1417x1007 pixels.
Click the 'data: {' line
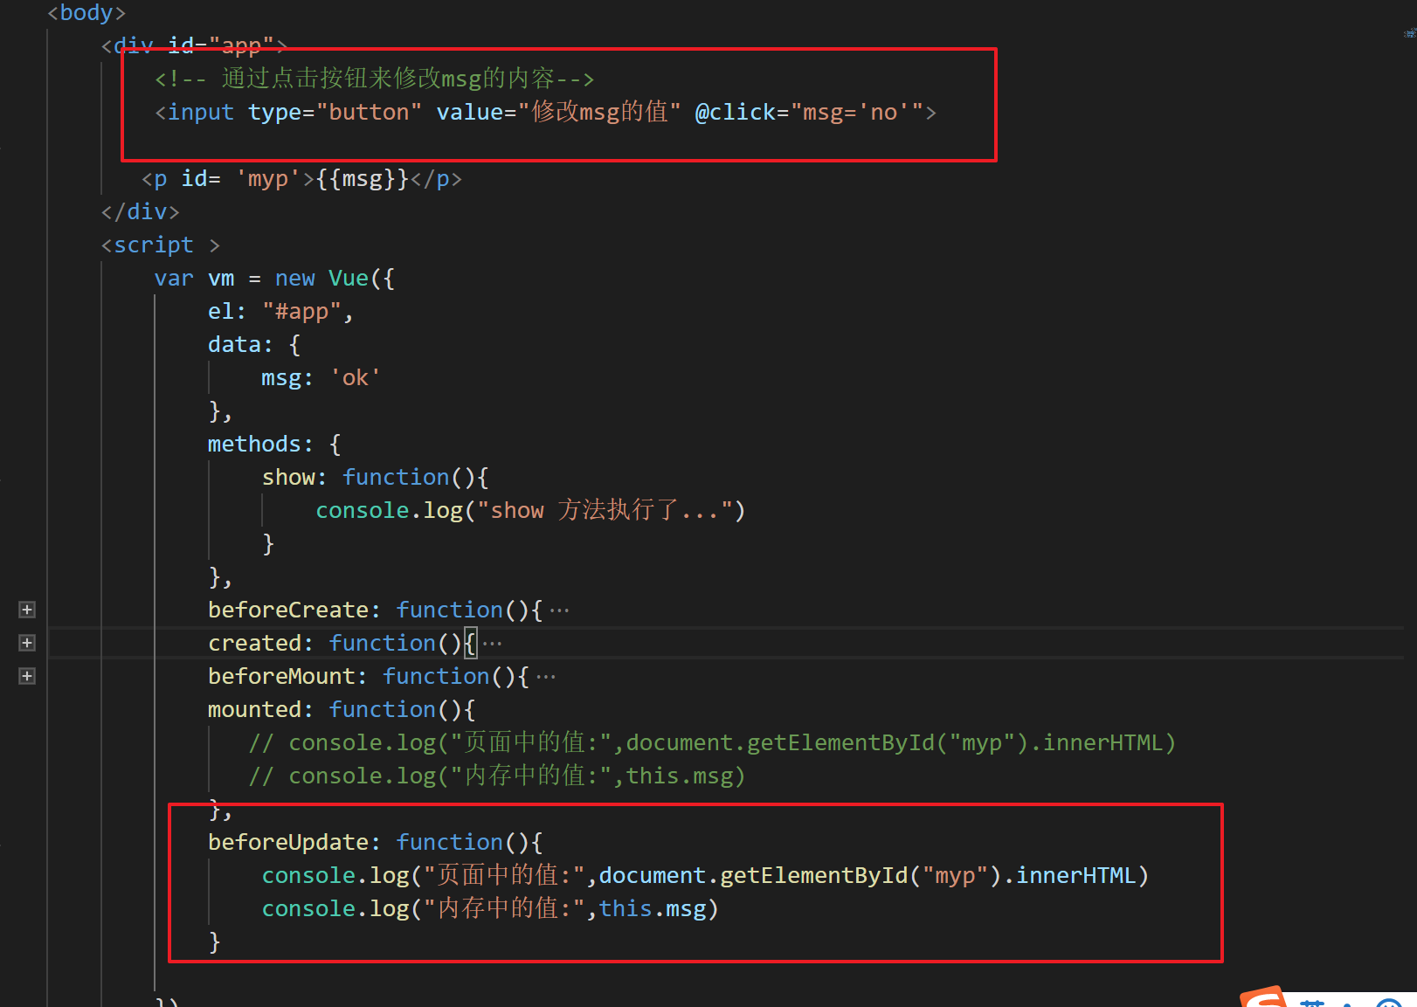(254, 344)
